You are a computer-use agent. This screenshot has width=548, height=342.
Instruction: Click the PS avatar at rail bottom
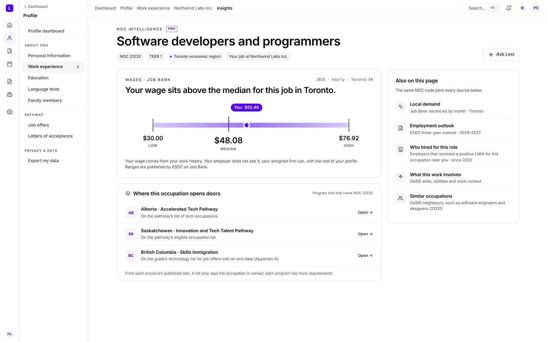(x=10, y=334)
